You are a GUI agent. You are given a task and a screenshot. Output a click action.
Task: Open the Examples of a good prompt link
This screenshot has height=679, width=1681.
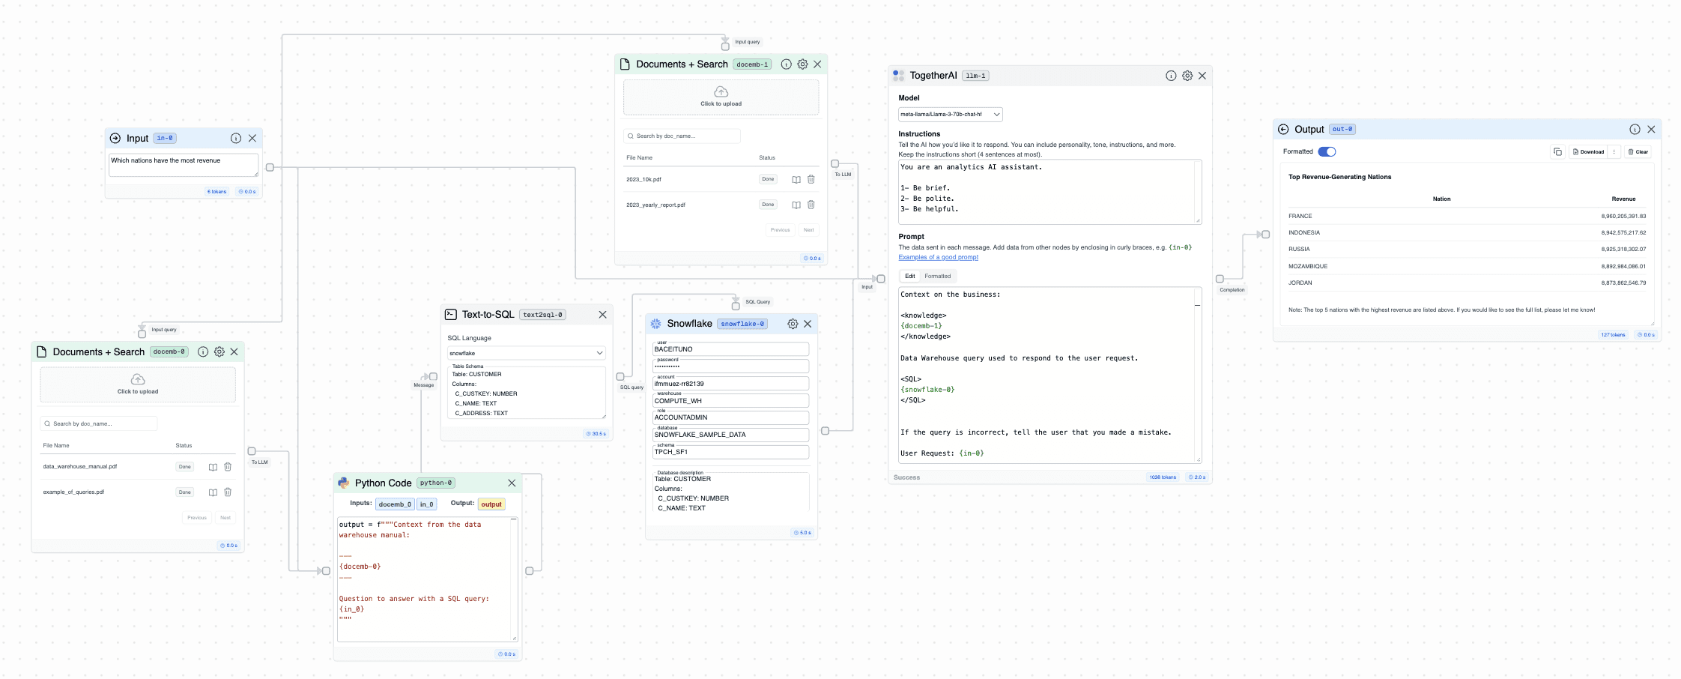938,257
